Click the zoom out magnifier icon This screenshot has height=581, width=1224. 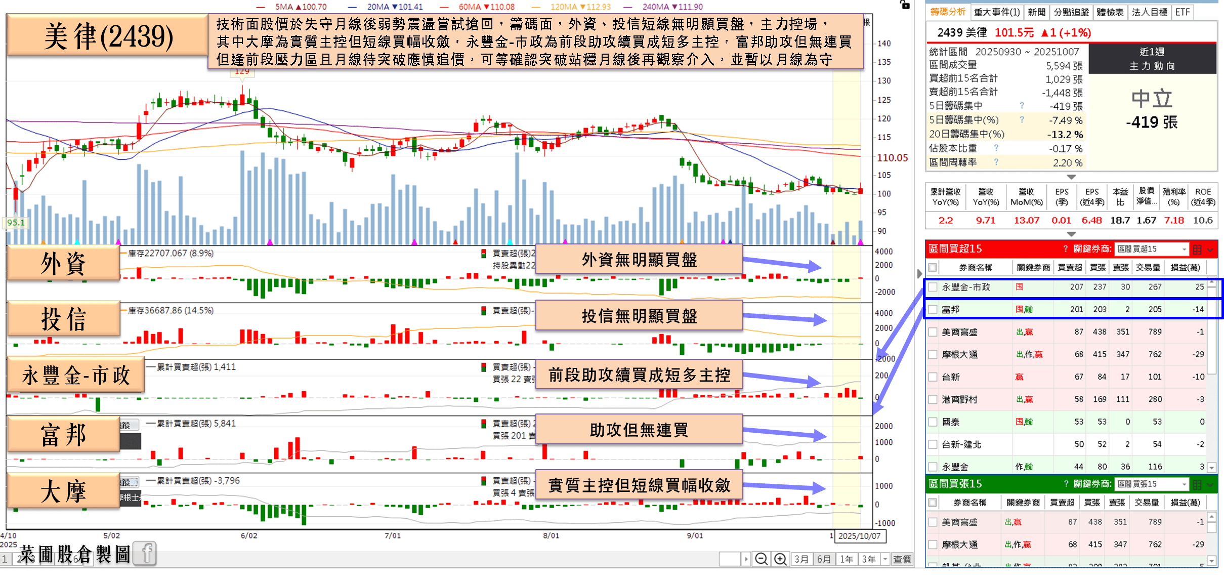[x=761, y=559]
